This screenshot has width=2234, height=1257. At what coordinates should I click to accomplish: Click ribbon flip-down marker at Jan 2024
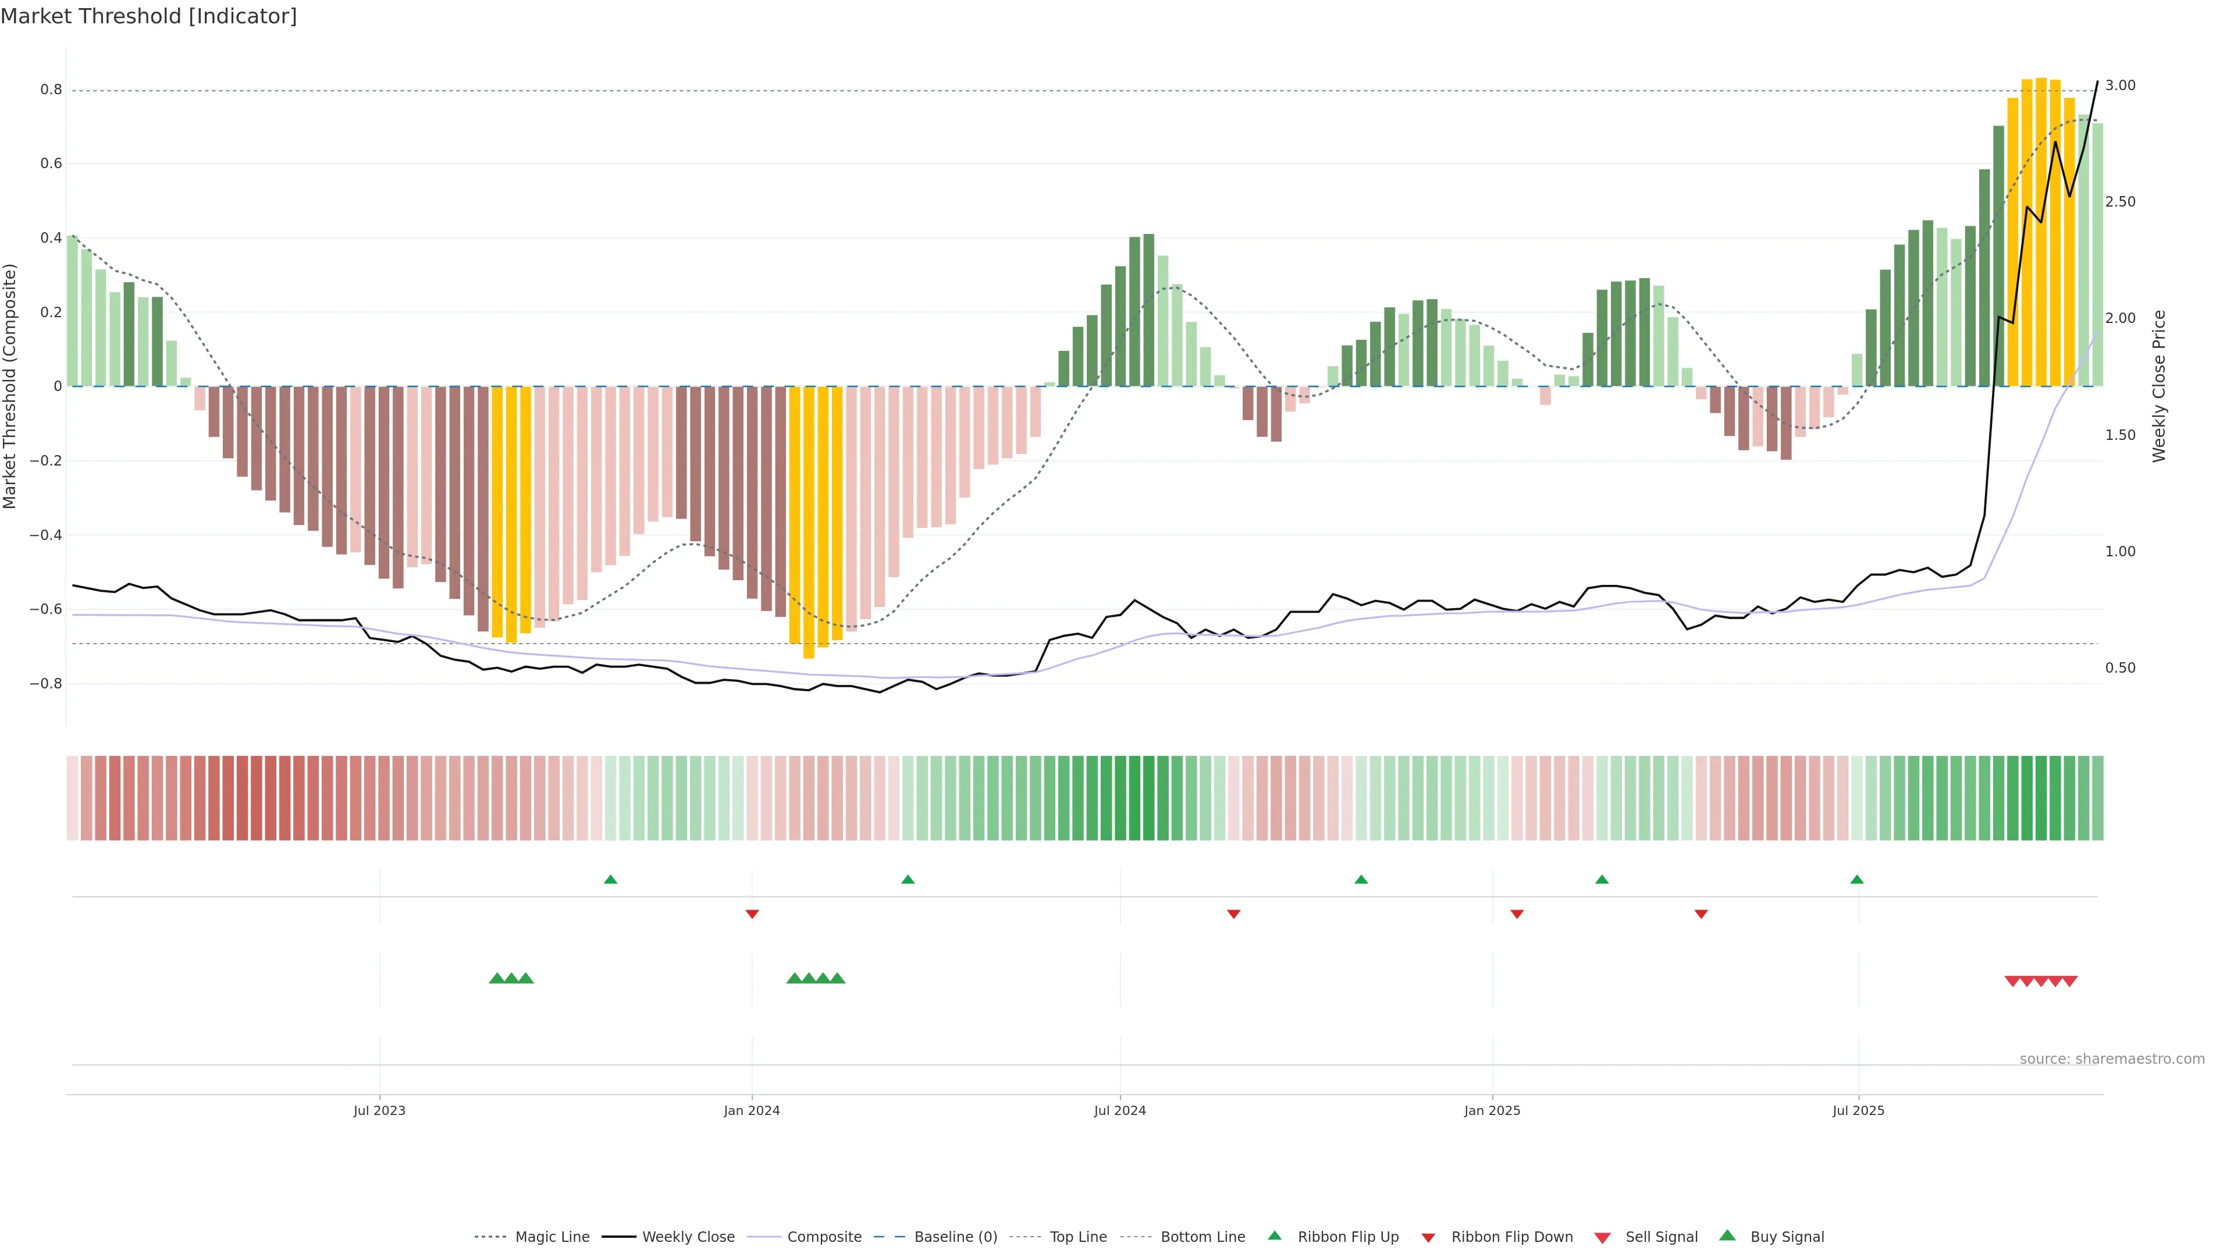752,914
